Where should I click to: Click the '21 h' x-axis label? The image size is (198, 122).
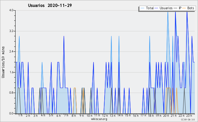174,115
